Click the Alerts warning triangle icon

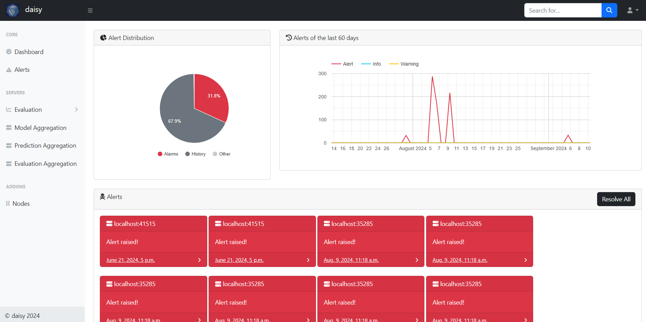coord(9,70)
